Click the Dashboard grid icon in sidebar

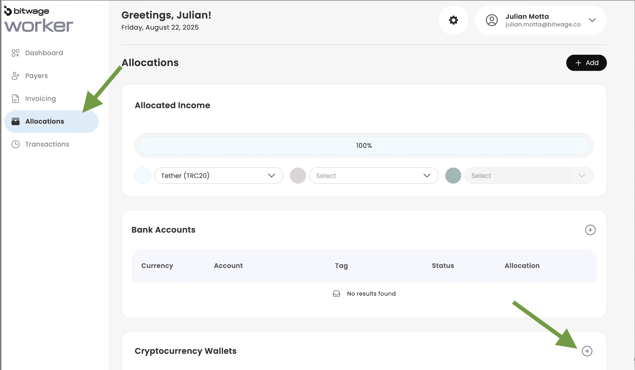pyautogui.click(x=15, y=53)
